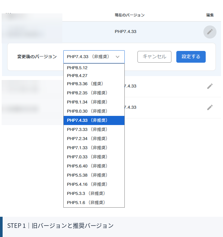
Task: Click the edit pencil in the third row
Action: (x=210, y=107)
